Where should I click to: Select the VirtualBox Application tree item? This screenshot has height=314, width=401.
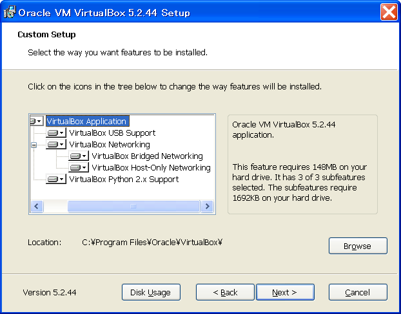(x=88, y=121)
